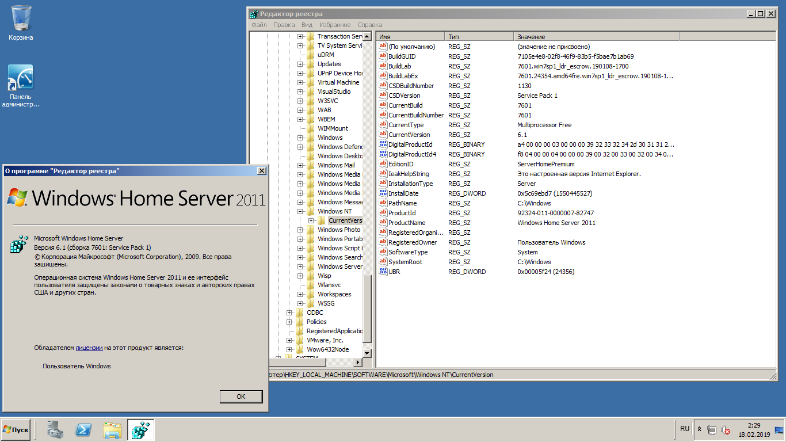Click the string icon of BuildGUID value

383,56
